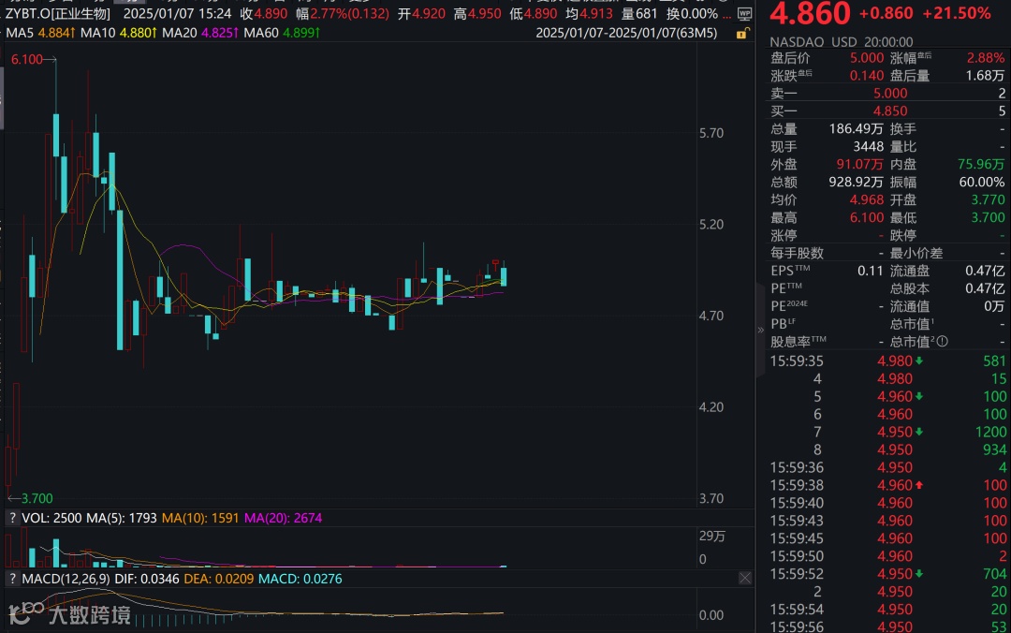Select the tick row with volume 934
Image resolution: width=1011 pixels, height=633 pixels.
(887, 449)
